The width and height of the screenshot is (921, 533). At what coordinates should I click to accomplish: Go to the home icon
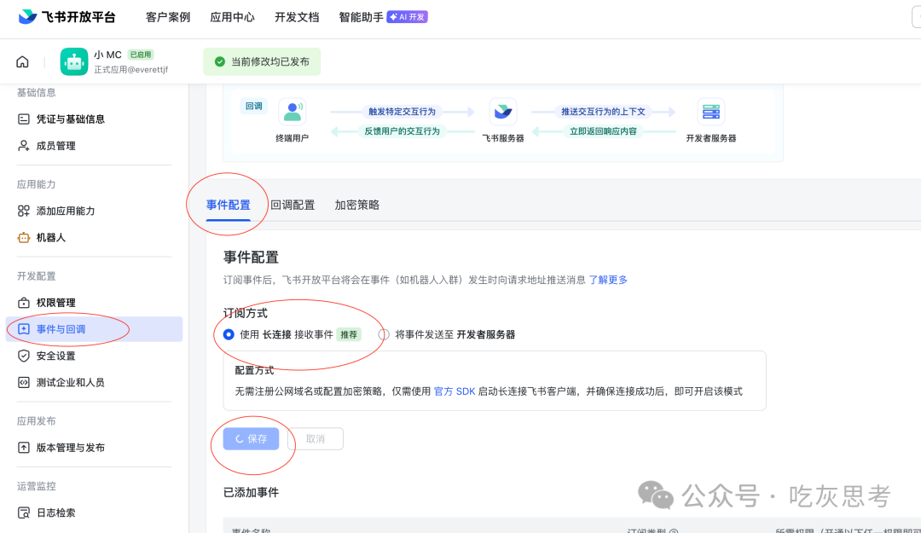point(22,61)
